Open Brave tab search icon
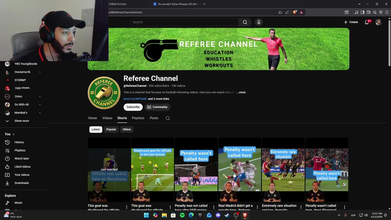391x220 pixels. pos(346,12)
